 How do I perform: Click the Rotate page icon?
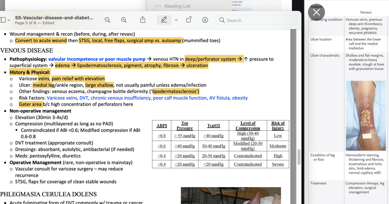click(x=189, y=20)
